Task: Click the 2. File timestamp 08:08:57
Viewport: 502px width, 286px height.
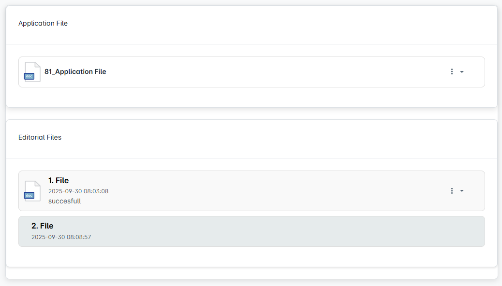Action: click(61, 237)
